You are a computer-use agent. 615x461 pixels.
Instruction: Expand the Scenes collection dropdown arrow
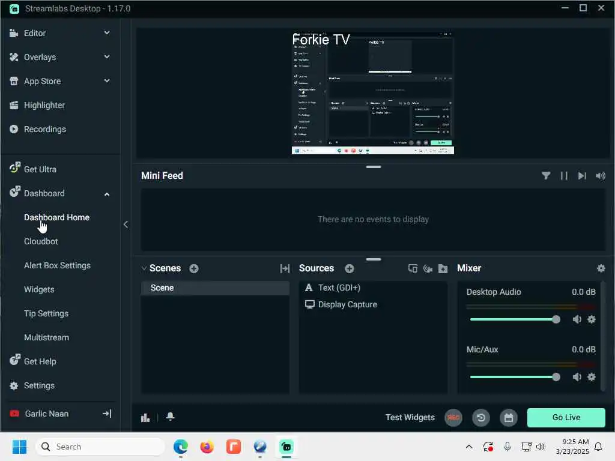tap(144, 268)
